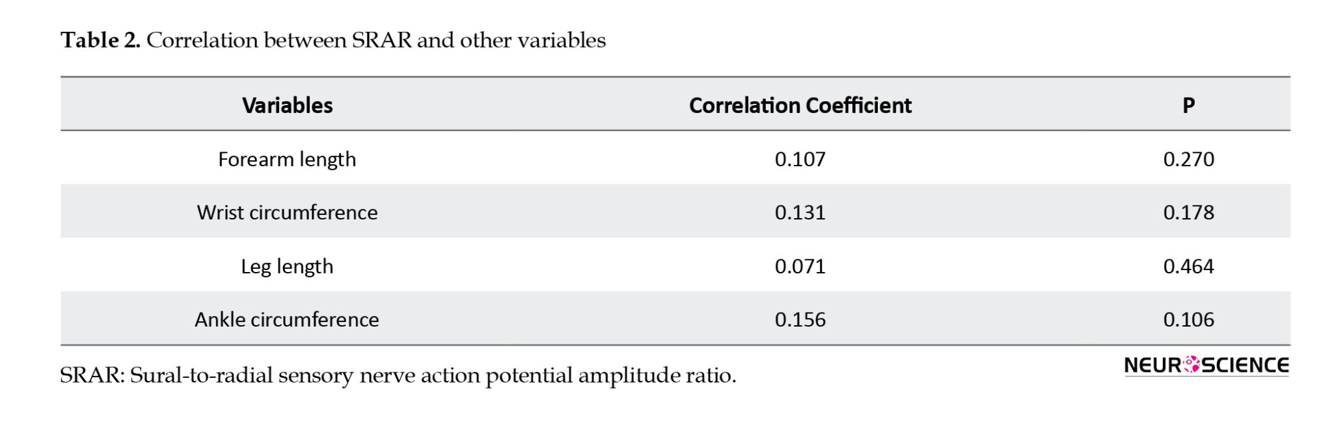Click the table caption about SRAR correlation
The width and height of the screenshot is (1332, 435).
tap(376, 41)
